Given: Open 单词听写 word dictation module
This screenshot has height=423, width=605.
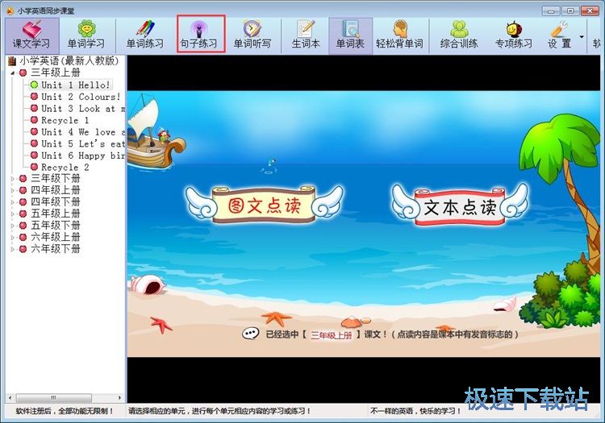Looking at the screenshot, I should coord(252,35).
